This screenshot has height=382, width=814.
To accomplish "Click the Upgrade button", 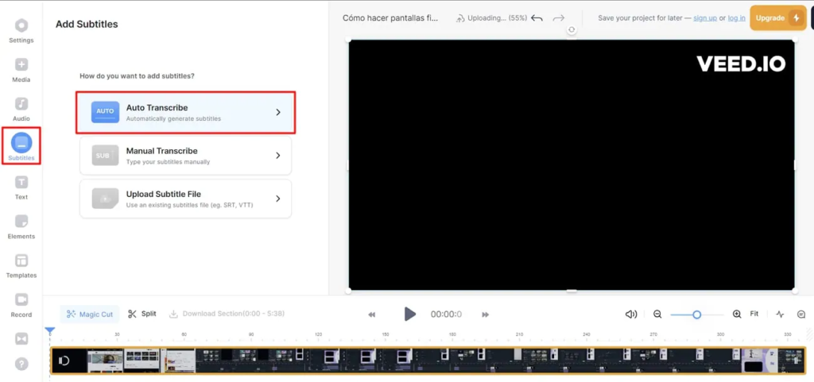I will point(777,18).
